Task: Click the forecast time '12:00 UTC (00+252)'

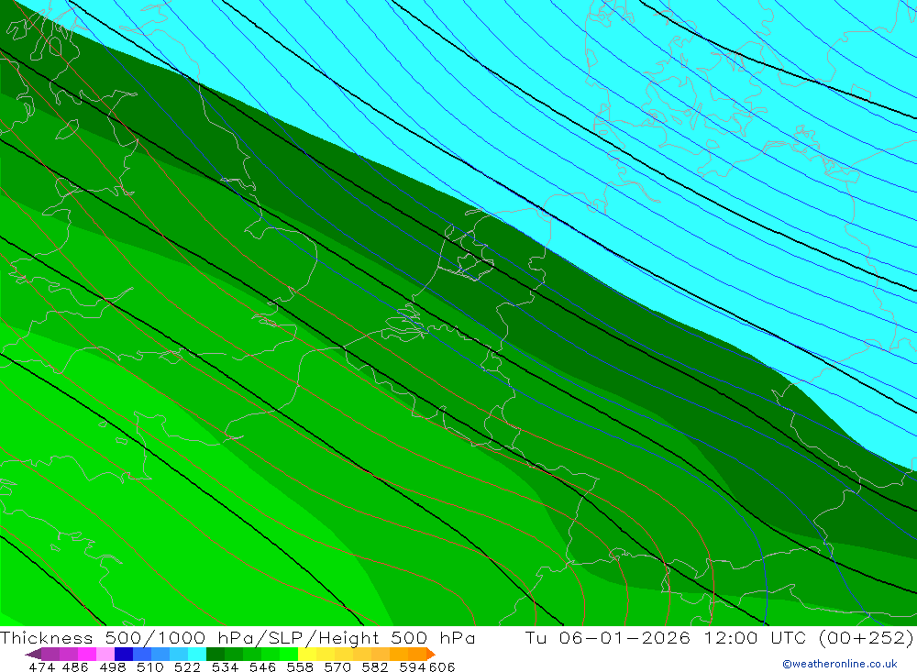Action: pyautogui.click(x=809, y=637)
